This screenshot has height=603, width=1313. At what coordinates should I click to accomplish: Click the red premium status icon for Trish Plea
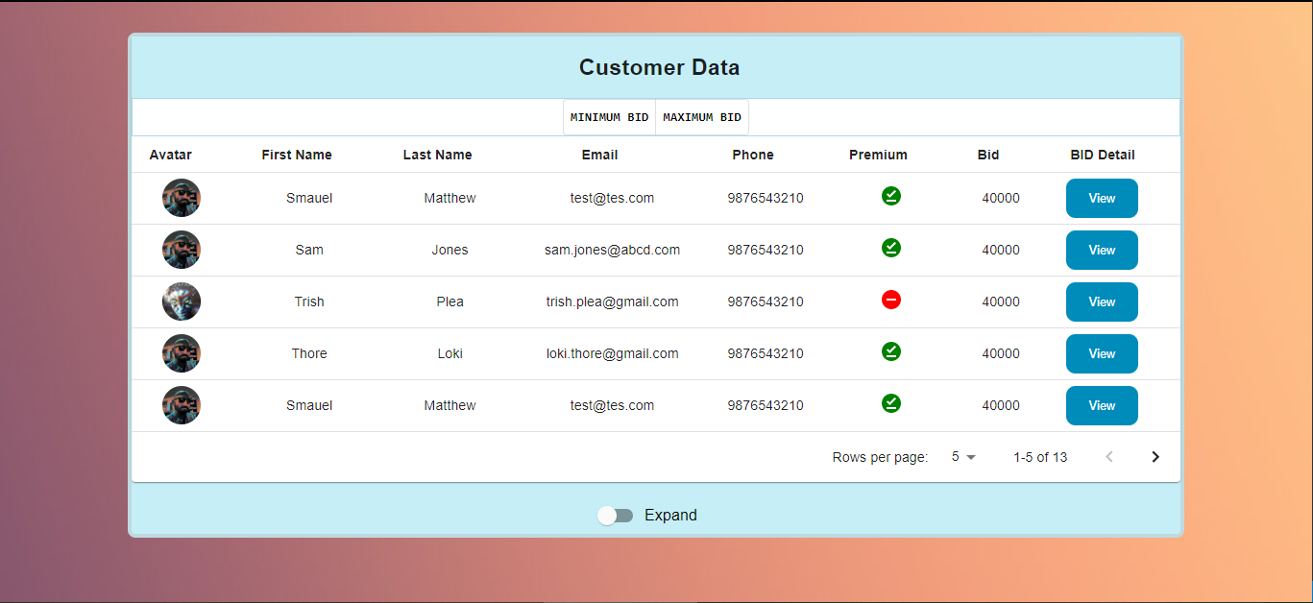click(890, 300)
